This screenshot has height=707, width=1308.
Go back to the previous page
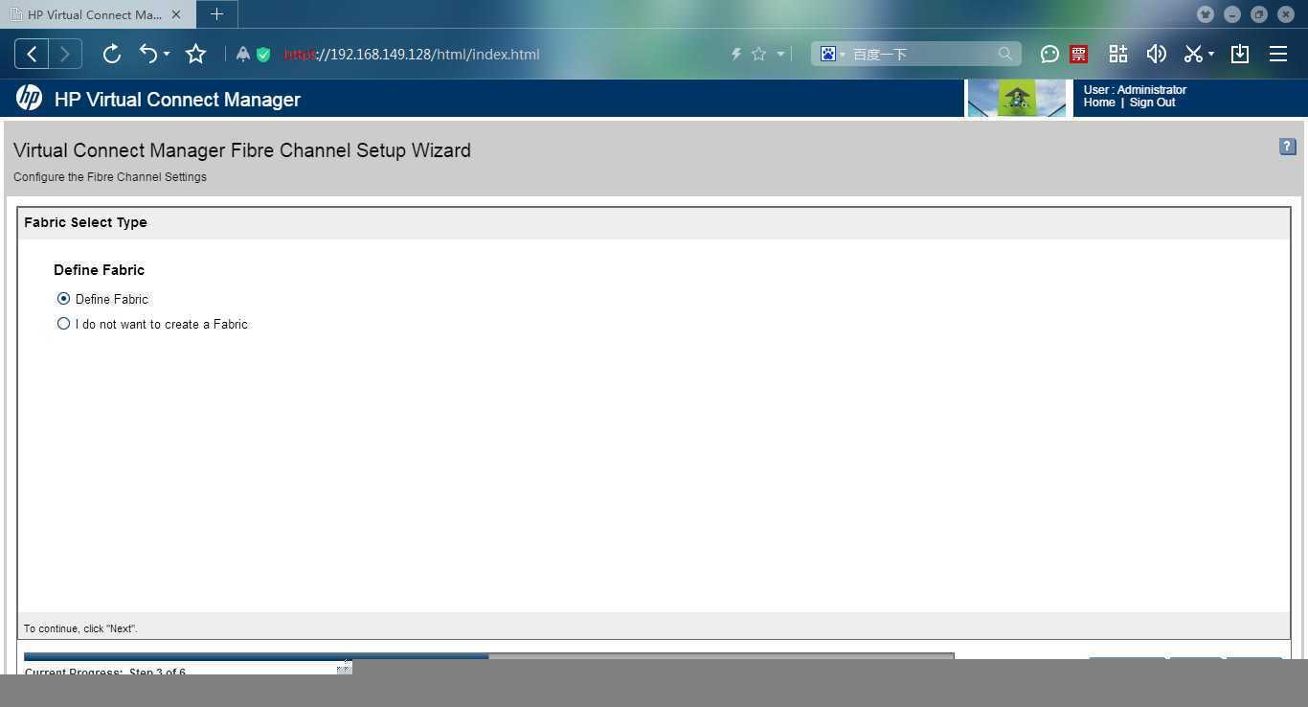point(32,54)
